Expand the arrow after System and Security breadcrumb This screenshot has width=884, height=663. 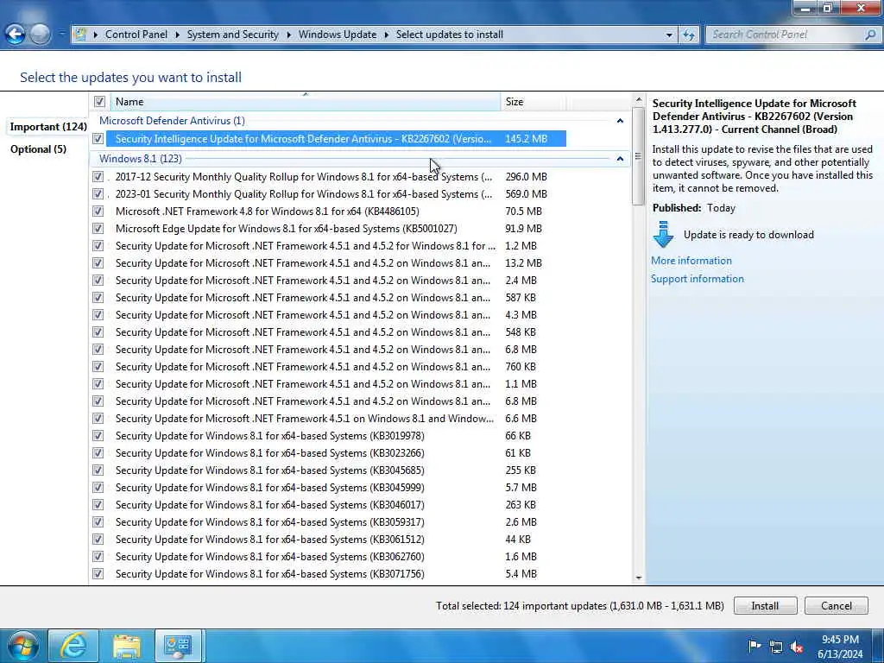tap(288, 35)
